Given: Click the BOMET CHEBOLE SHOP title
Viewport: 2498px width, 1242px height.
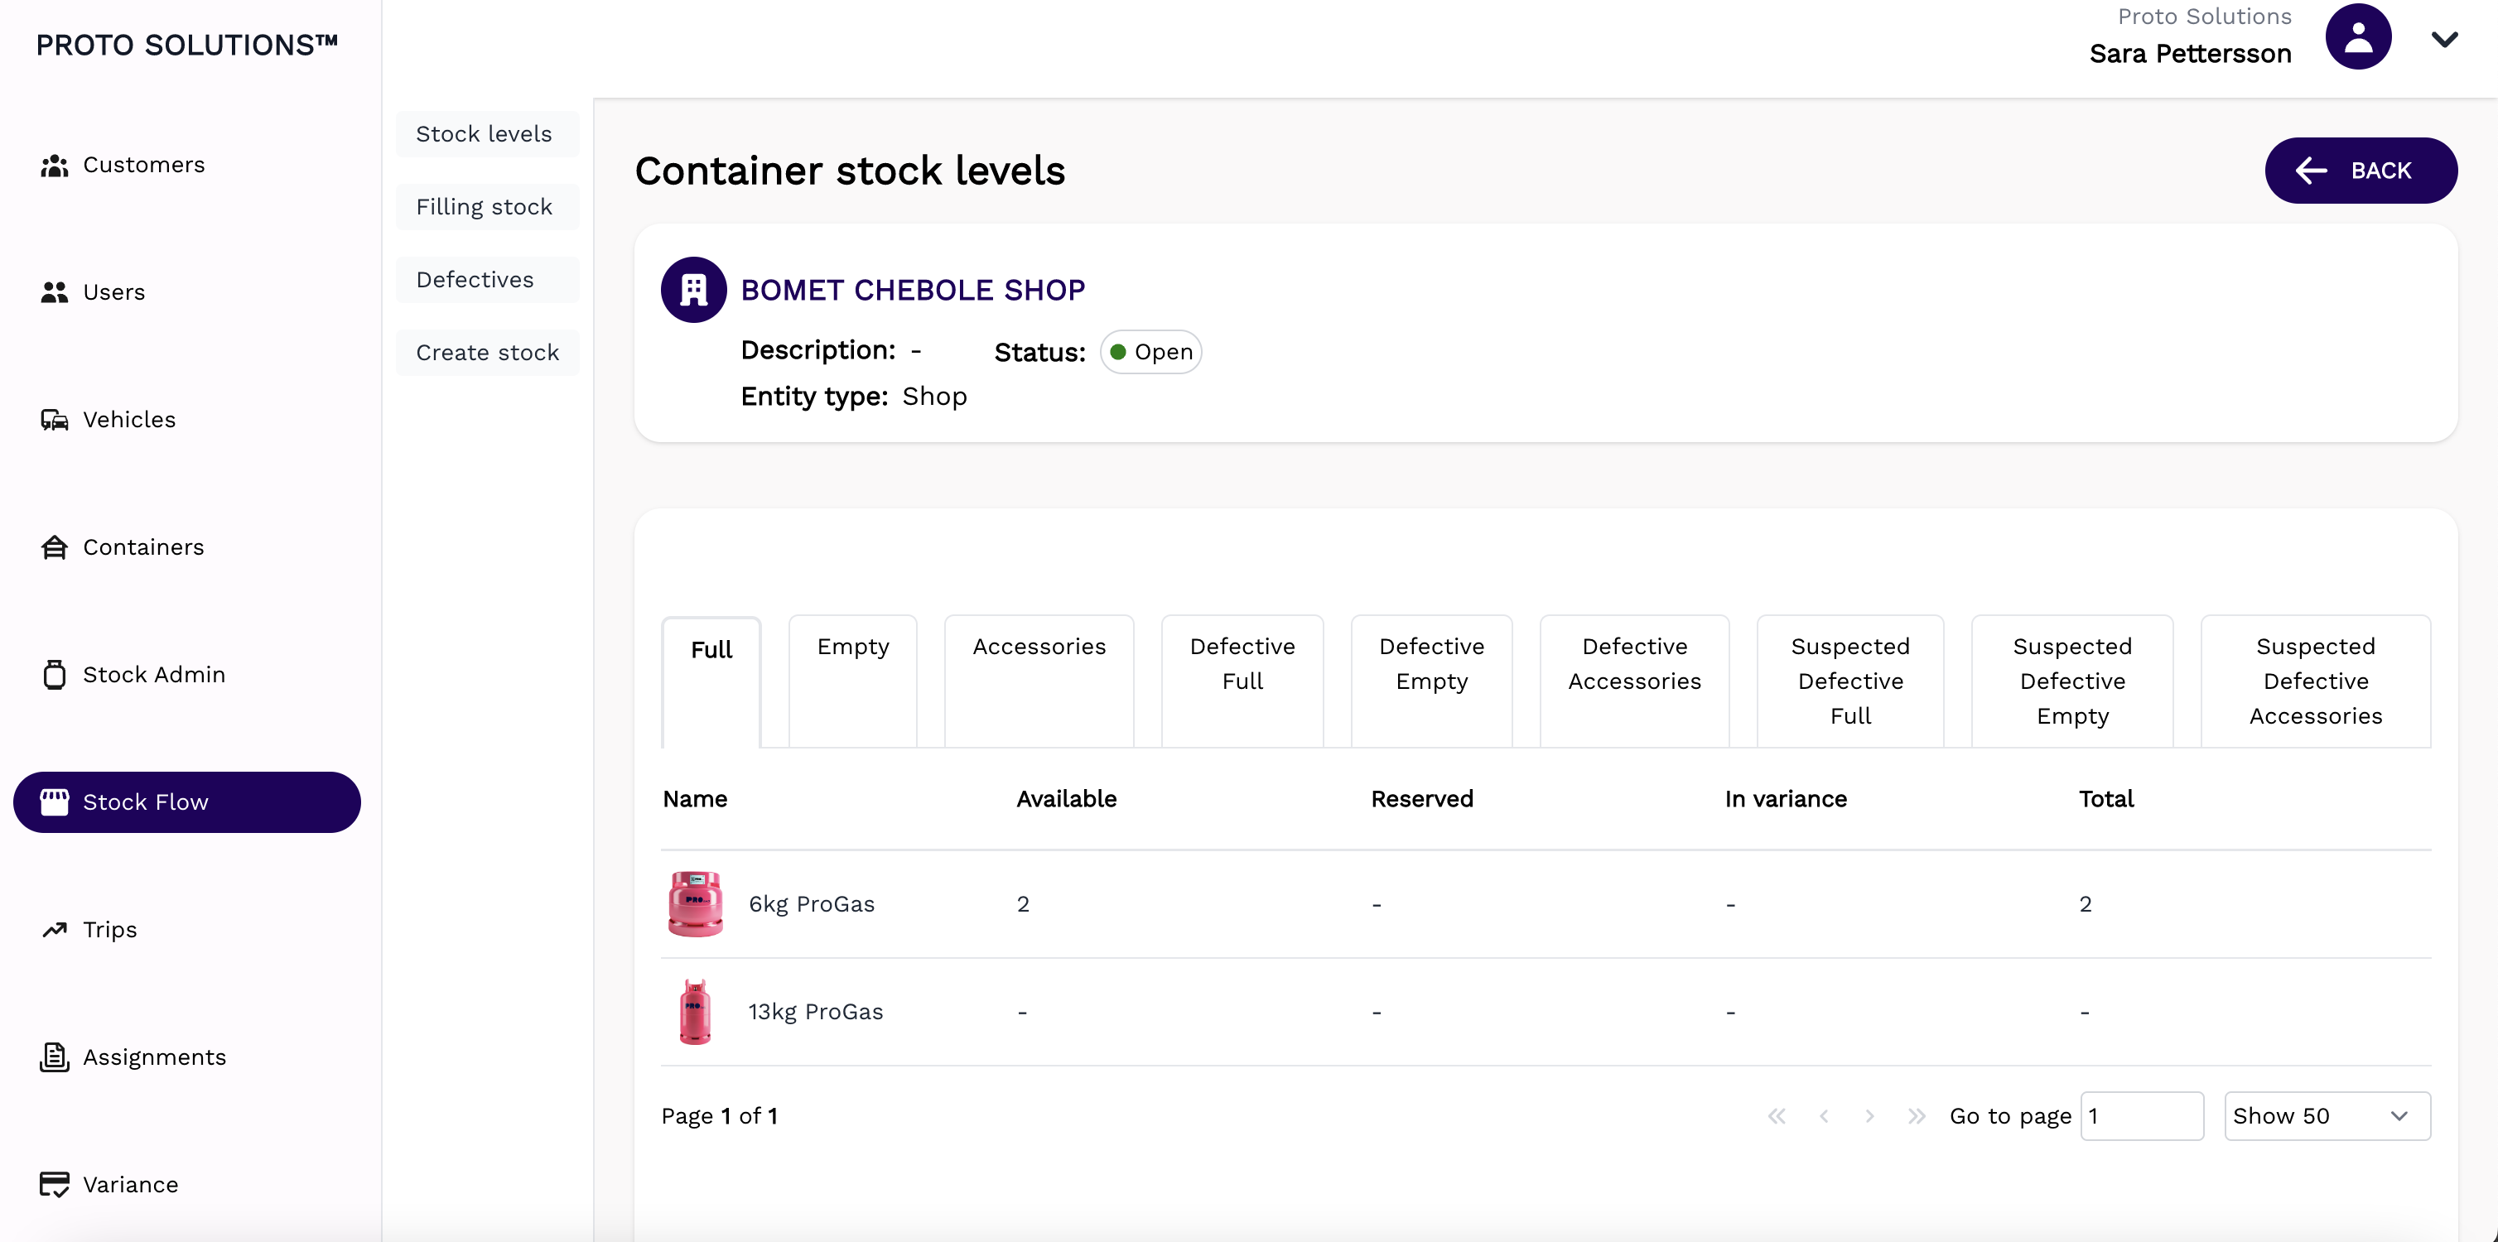Looking at the screenshot, I should 913,290.
